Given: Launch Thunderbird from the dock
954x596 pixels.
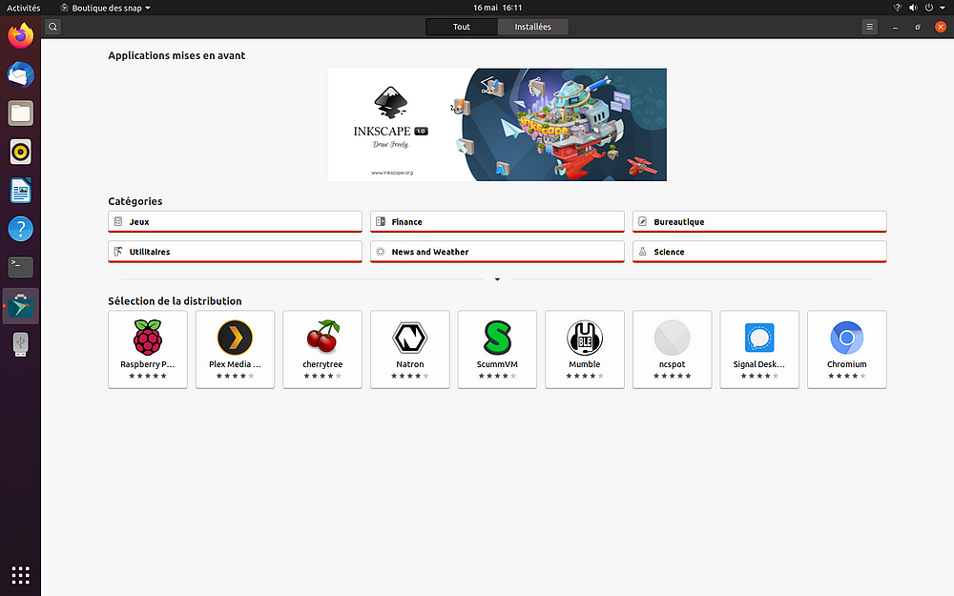Looking at the screenshot, I should tap(21, 74).
